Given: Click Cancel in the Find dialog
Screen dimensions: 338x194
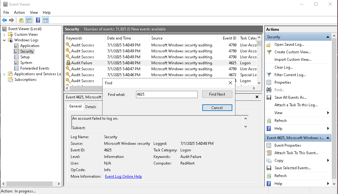Looking at the screenshot, I should click(217, 107).
